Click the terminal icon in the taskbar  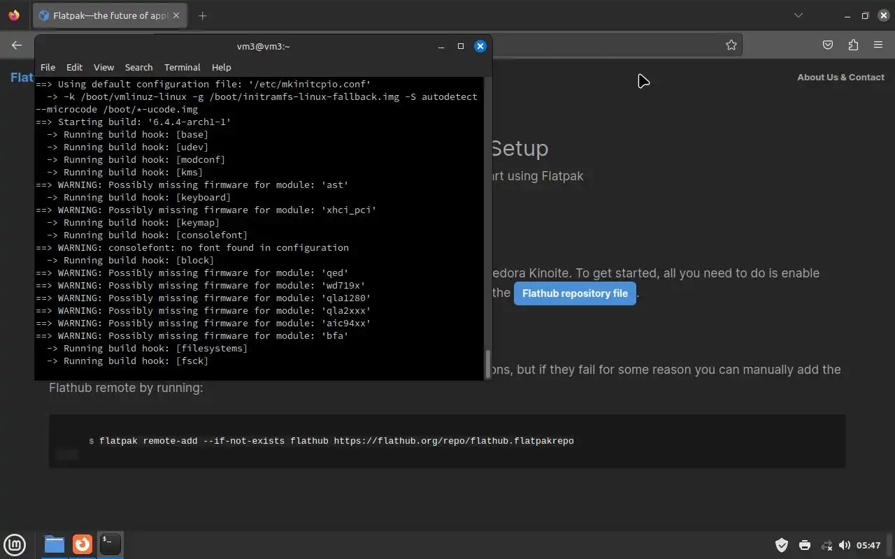pyautogui.click(x=110, y=544)
